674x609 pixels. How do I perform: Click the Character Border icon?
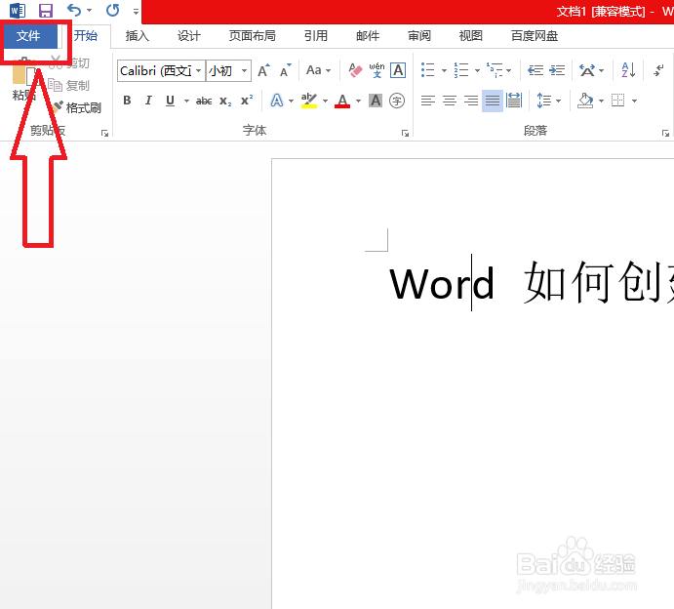(x=398, y=70)
